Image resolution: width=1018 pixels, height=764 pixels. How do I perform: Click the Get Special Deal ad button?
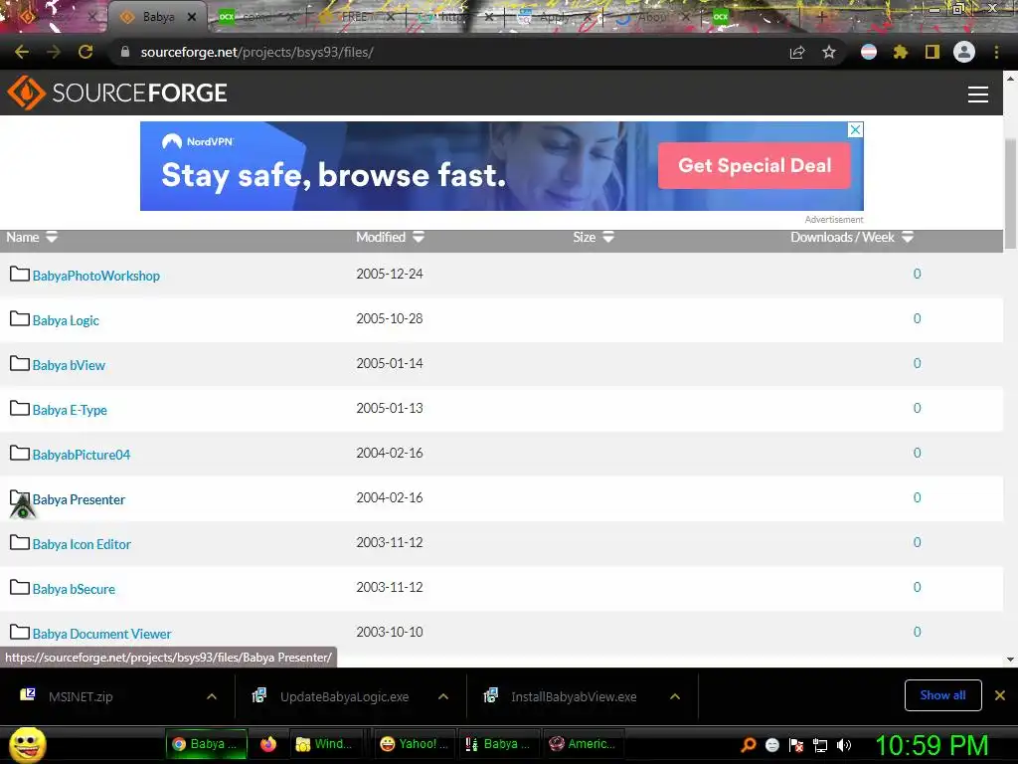755,166
